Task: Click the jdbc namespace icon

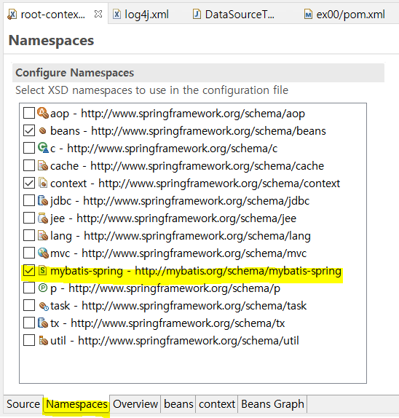Action: pyautogui.click(x=43, y=200)
